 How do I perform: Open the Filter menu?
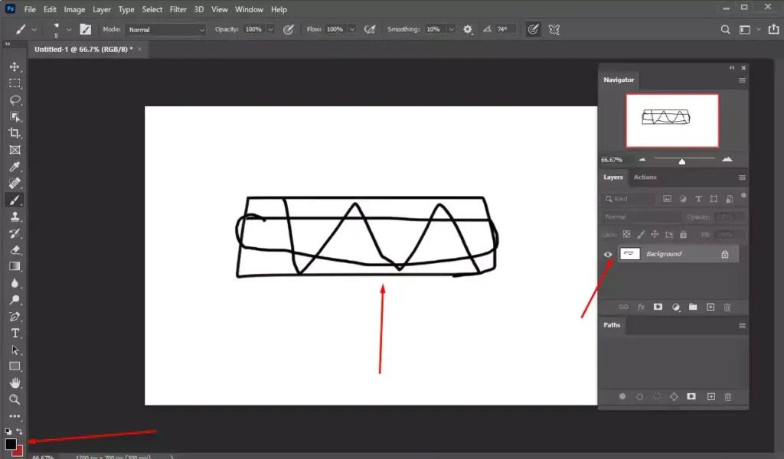click(178, 9)
